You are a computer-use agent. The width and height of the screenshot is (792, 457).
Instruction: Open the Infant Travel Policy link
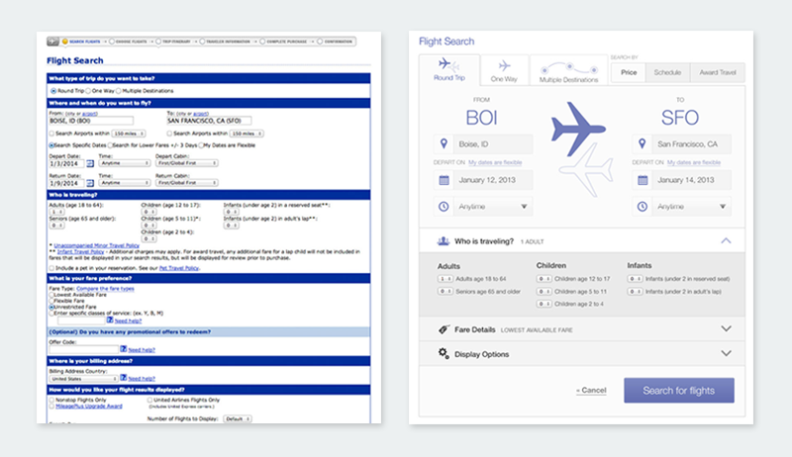80,251
